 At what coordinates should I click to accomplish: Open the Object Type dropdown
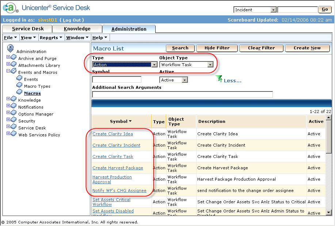click(210, 65)
